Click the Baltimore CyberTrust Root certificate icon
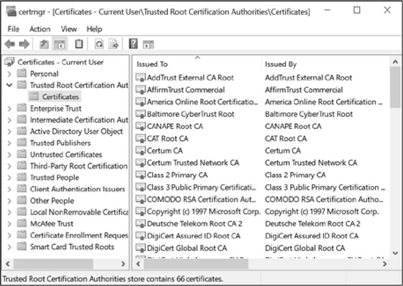 [x=141, y=114]
